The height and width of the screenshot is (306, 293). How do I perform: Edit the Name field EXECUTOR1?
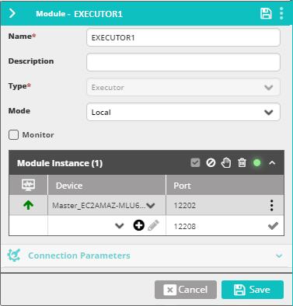point(183,37)
